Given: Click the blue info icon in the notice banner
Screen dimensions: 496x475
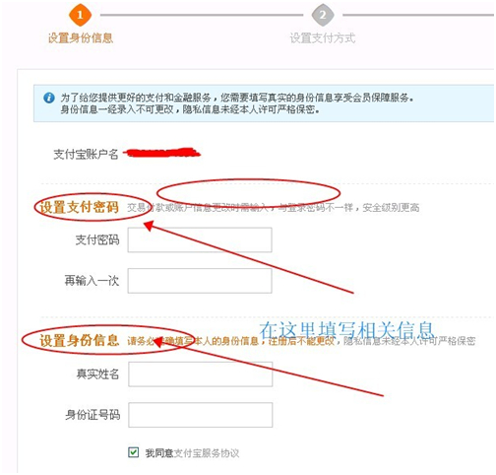Looking at the screenshot, I should coord(49,98).
